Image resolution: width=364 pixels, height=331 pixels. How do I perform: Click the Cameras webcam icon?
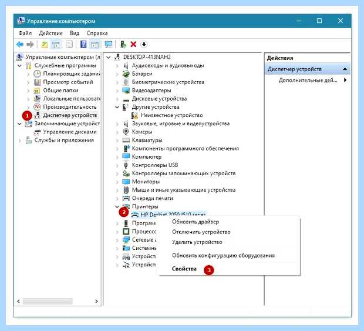coord(126,132)
